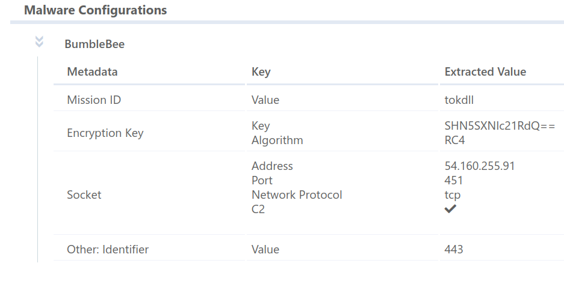Click the Malware Configurations title
Image resolution: width=564 pixels, height=287 pixels.
click(x=95, y=10)
